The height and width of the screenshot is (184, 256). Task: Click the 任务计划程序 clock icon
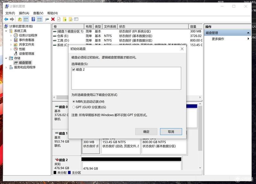[x=16, y=35]
